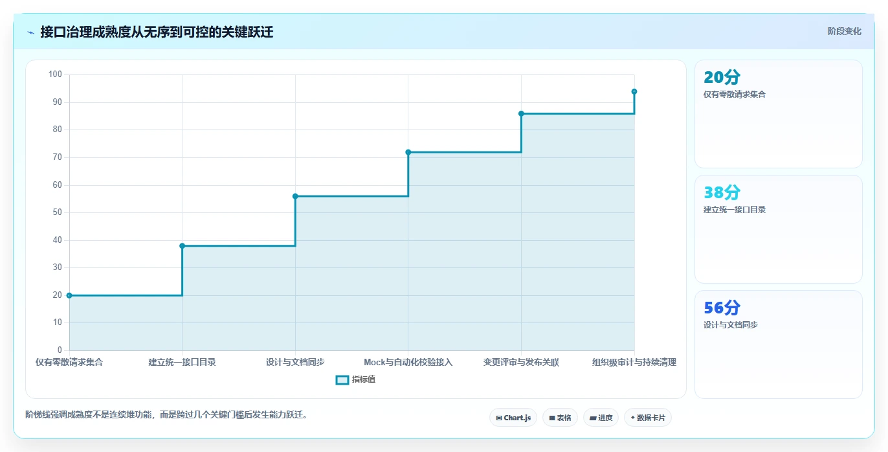Click the lightning icon beside the title
This screenshot has width=888, height=452.
(30, 32)
